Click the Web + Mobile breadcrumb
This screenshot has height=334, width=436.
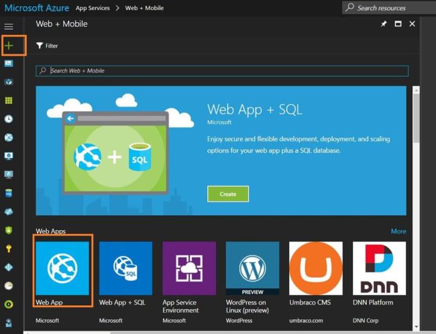coord(144,8)
